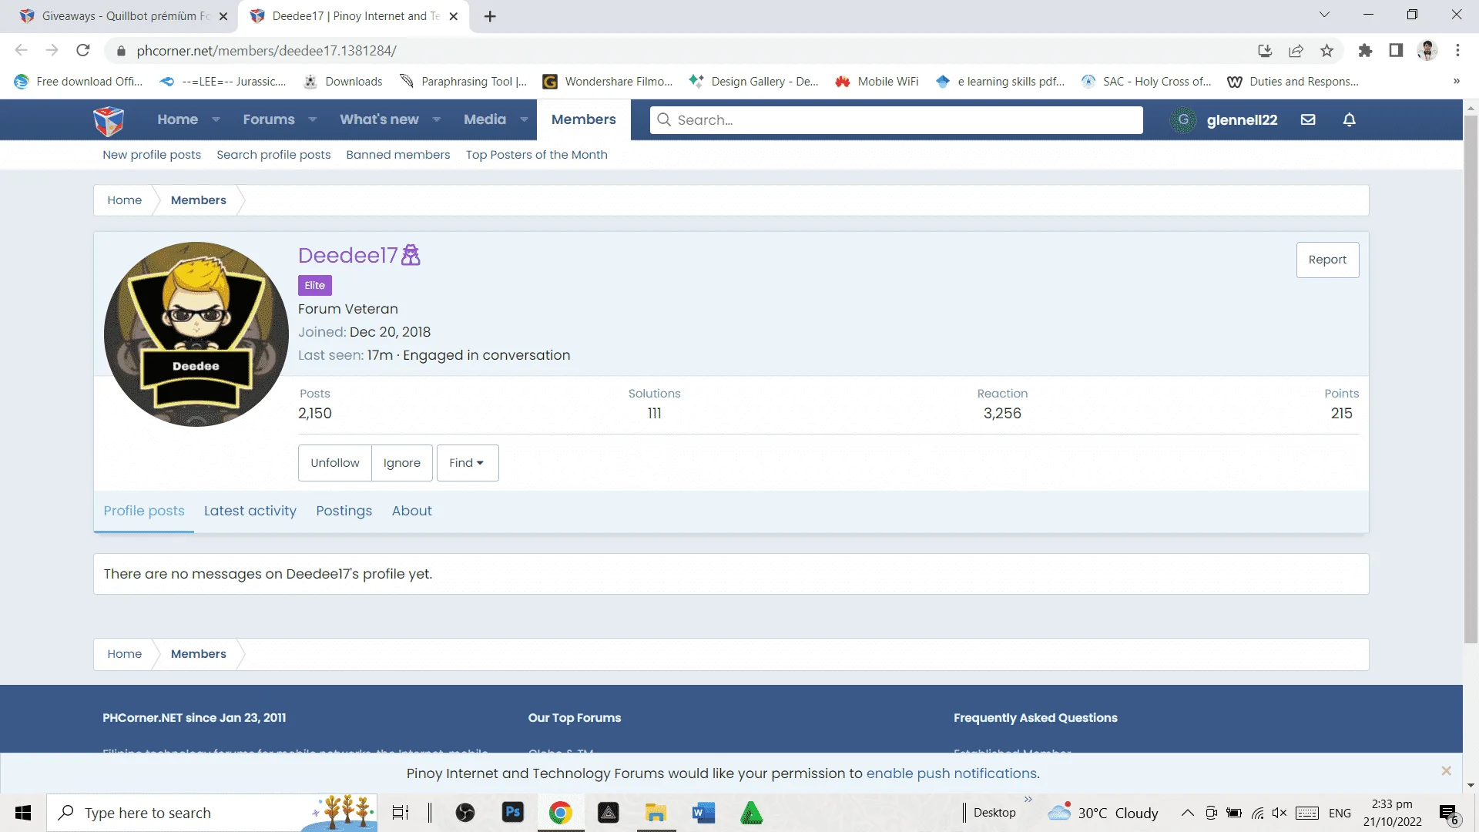Click the share page icon
1479x832 pixels.
coord(1296,51)
